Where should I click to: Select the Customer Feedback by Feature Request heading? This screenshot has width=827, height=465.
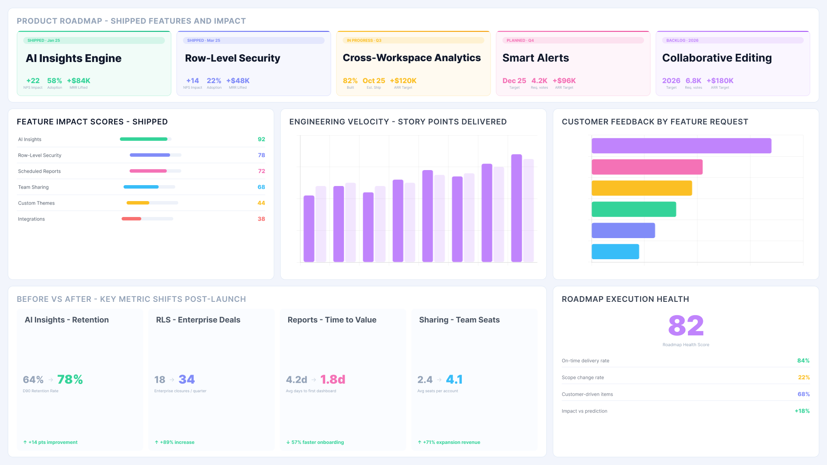coord(655,122)
